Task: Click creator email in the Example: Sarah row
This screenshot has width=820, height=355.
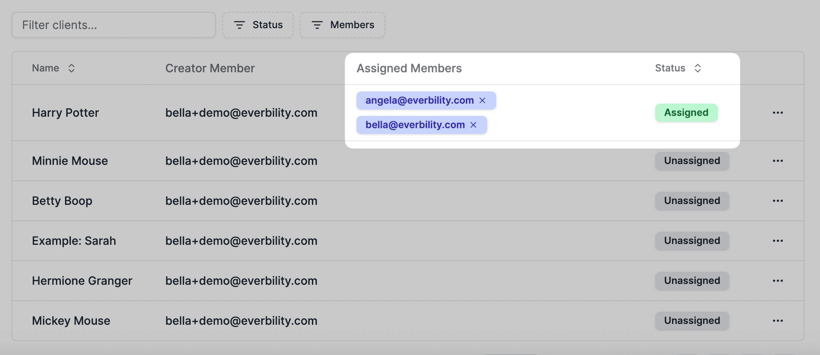Action: coord(241,241)
